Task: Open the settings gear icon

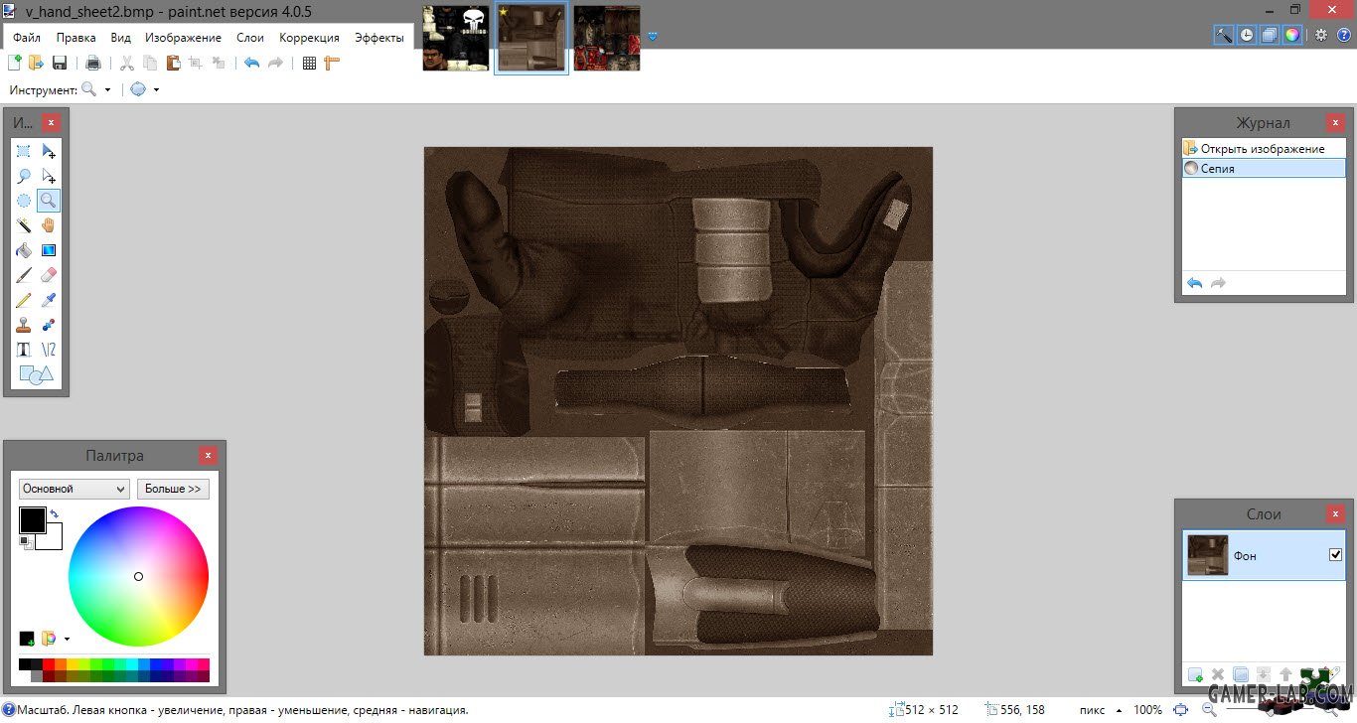Action: (1321, 35)
